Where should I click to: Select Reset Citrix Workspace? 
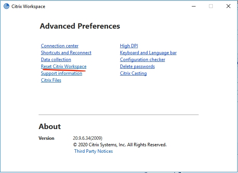(63, 66)
